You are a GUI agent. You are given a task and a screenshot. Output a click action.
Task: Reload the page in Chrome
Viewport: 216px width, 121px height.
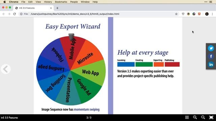(x=15, y=14)
